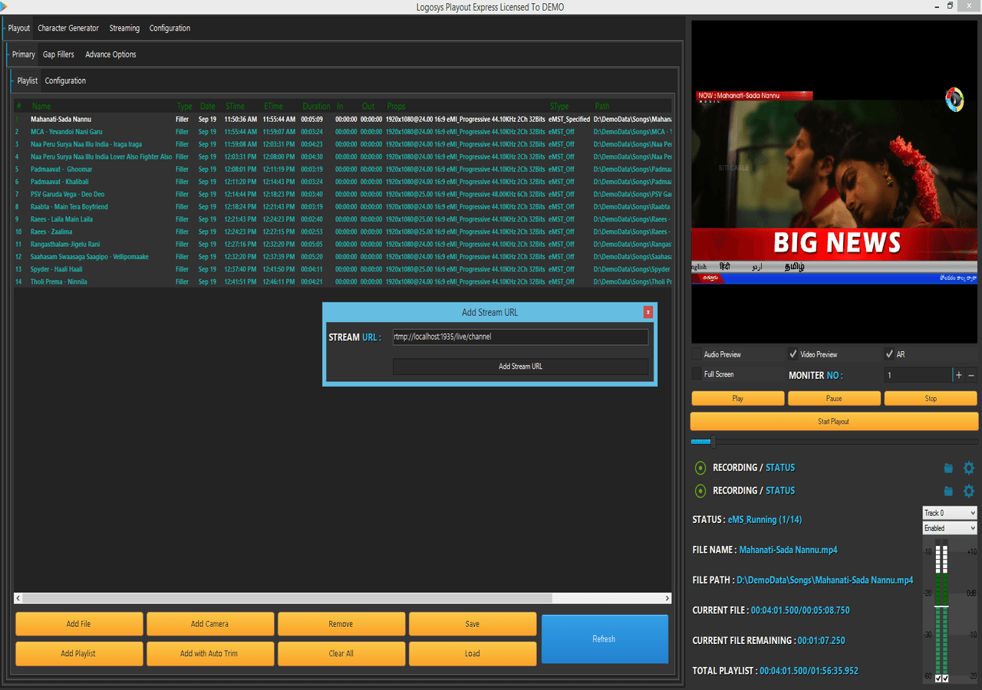
Task: Click the playback seek slider handle
Action: tap(713, 442)
